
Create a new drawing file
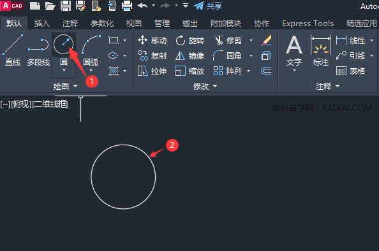click(x=35, y=6)
